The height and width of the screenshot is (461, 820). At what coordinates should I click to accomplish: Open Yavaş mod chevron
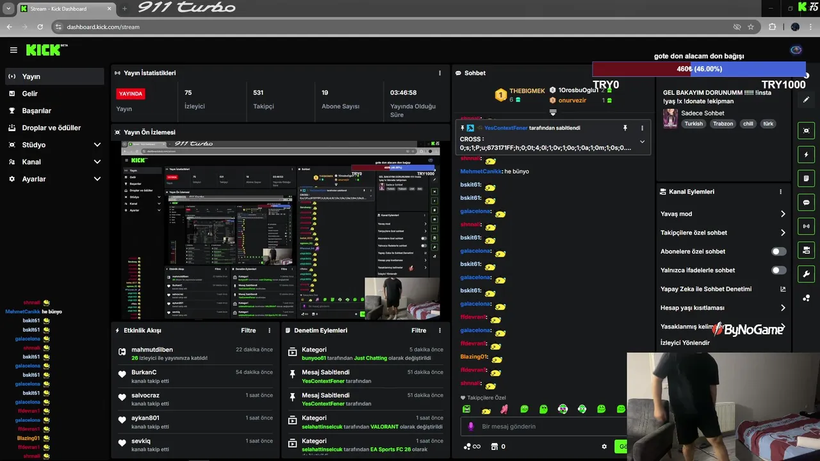[x=783, y=214]
